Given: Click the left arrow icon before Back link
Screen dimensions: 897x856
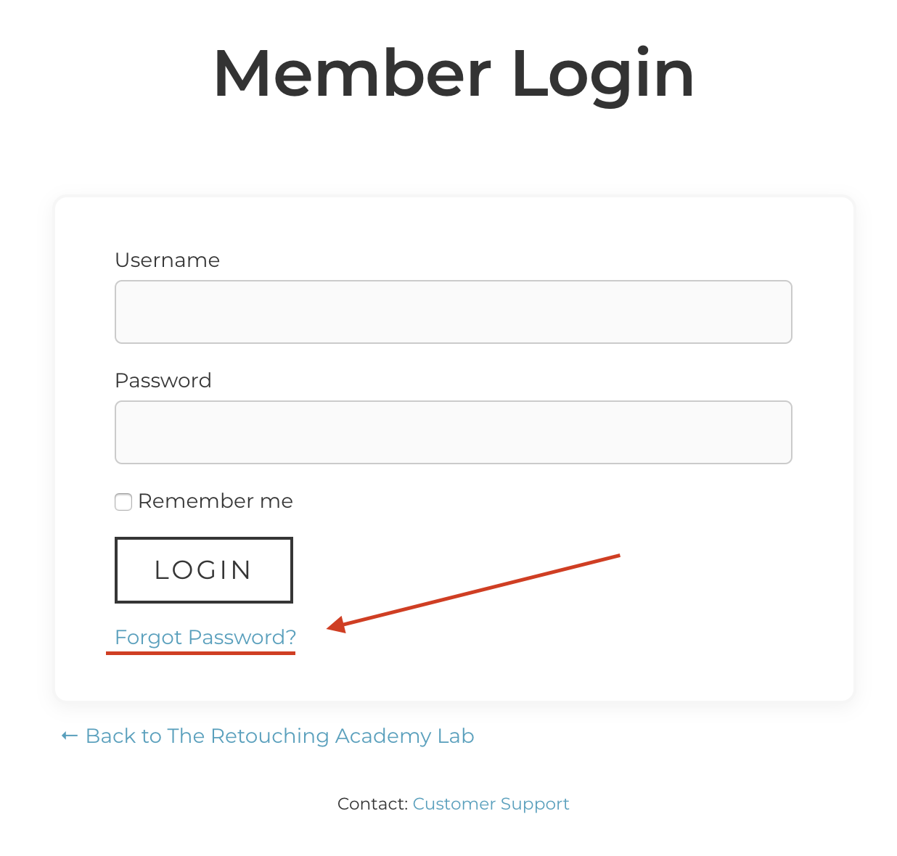Looking at the screenshot, I should pyautogui.click(x=70, y=736).
